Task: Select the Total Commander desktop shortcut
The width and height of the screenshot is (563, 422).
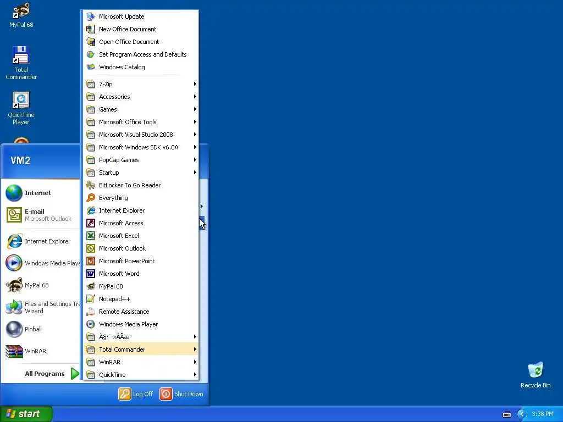Action: pos(21,63)
